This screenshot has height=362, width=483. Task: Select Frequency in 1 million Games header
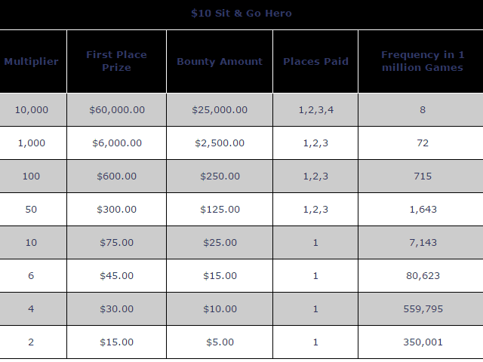point(423,61)
